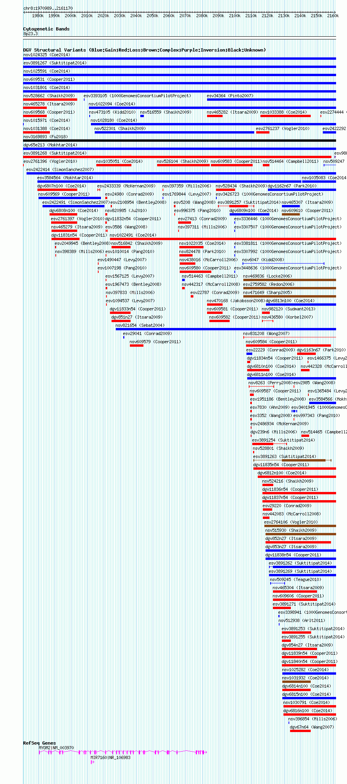Select variant nsv524216 (Shaikh2009)
The image size is (347, 784).
click(x=288, y=481)
